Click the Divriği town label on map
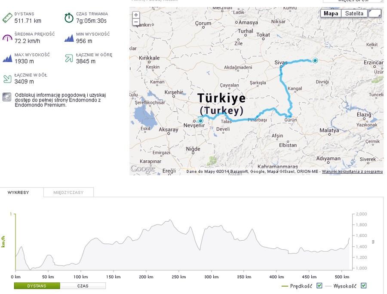 click(x=322, y=82)
